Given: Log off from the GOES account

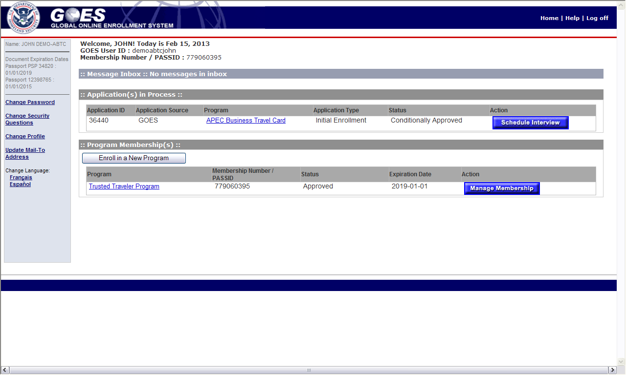Looking at the screenshot, I should 597,18.
